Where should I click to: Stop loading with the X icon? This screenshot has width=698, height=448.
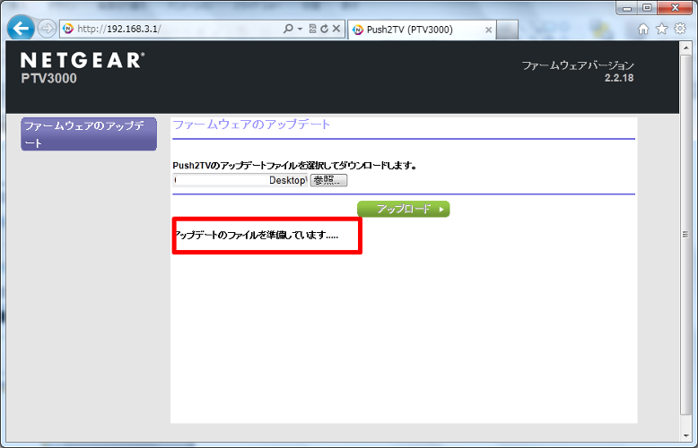click(x=336, y=29)
